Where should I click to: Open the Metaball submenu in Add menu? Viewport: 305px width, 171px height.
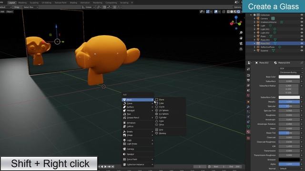[x=138, y=111]
